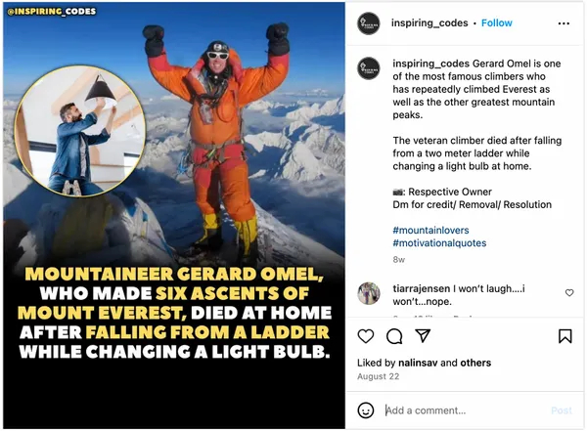Viewport: 587px width, 431px height.
Task: Share post via paper plane icon
Action: tap(423, 336)
